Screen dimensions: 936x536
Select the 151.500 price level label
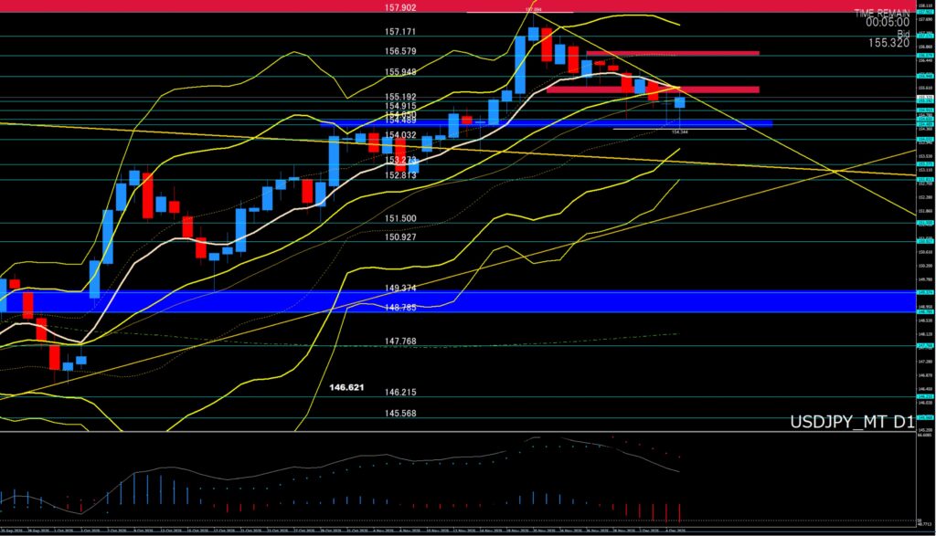400,219
